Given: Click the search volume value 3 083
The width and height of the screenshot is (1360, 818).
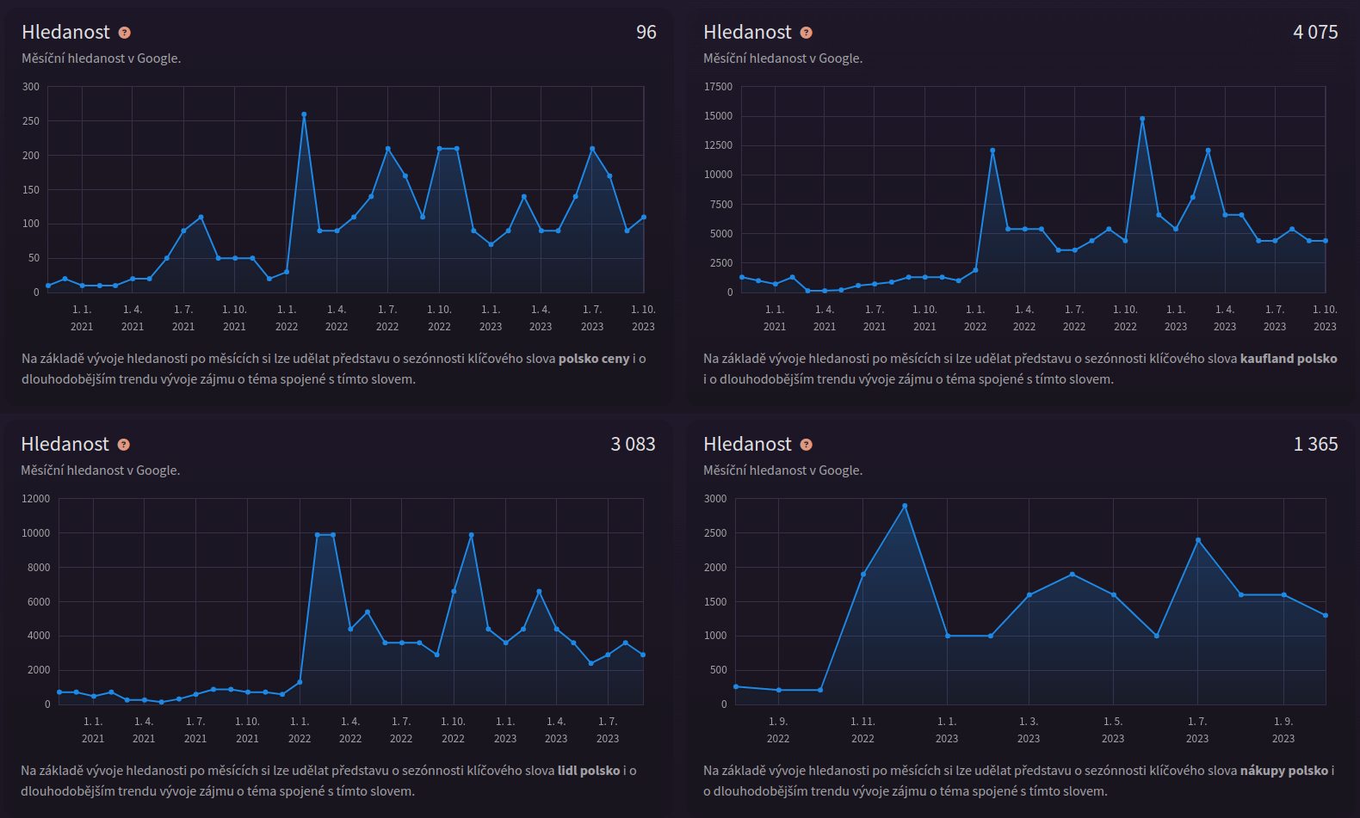Looking at the screenshot, I should coord(633,444).
